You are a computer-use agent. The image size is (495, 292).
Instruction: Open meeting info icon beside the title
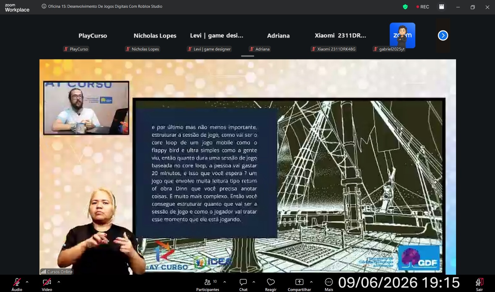tap(44, 6)
